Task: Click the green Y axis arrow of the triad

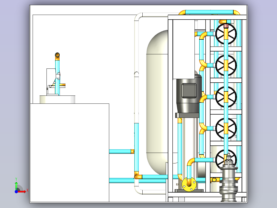Action: point(16,186)
